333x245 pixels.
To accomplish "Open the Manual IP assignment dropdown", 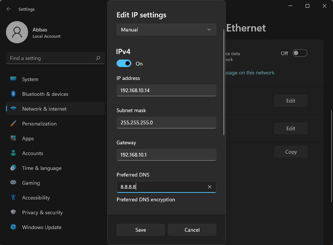I will tap(166, 30).
